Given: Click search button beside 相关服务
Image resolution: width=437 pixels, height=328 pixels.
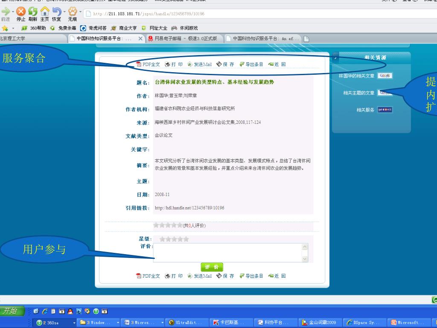Looking at the screenshot, I should coord(385,110).
